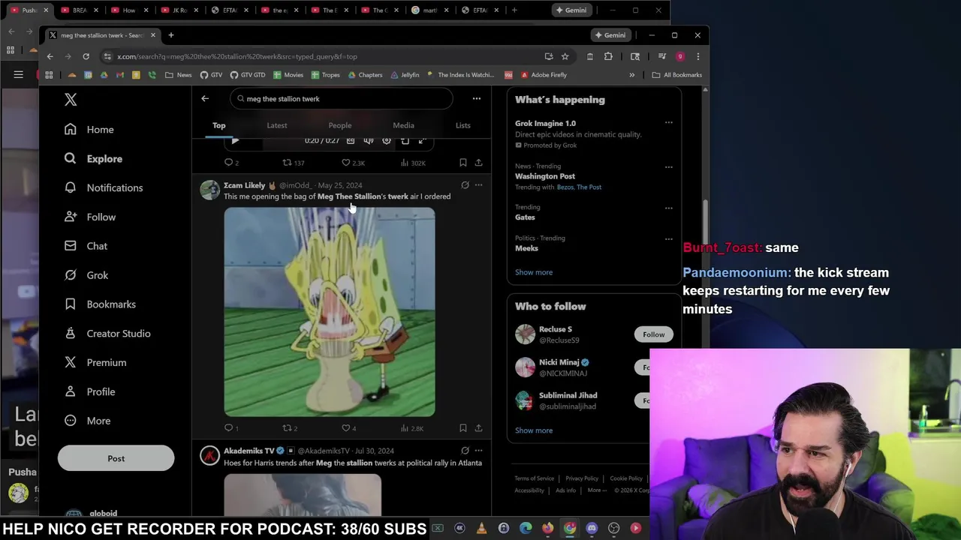Expand the hidden bookmarks chevron
This screenshot has width=961, height=540.
click(631, 75)
